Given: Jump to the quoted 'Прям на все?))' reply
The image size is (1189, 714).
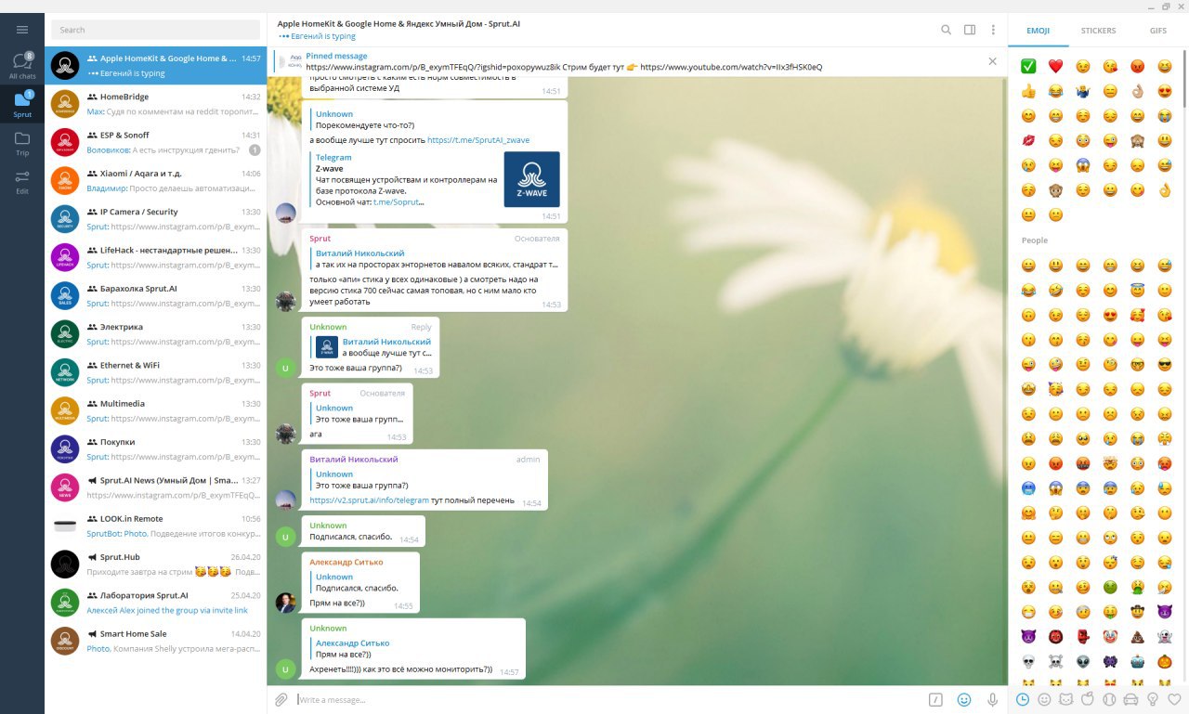Looking at the screenshot, I should point(353,648).
